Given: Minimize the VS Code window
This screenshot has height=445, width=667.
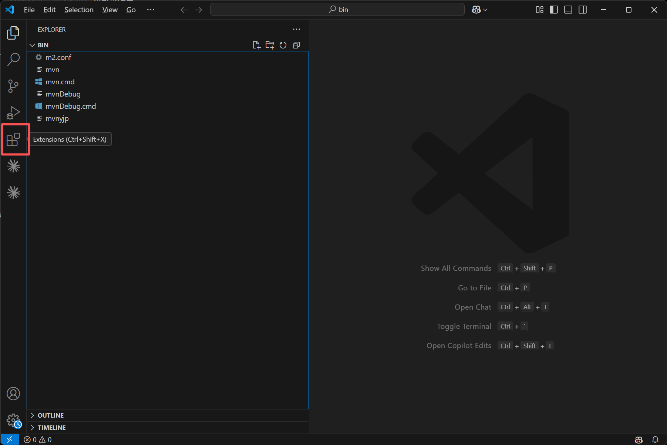Looking at the screenshot, I should coord(603,10).
